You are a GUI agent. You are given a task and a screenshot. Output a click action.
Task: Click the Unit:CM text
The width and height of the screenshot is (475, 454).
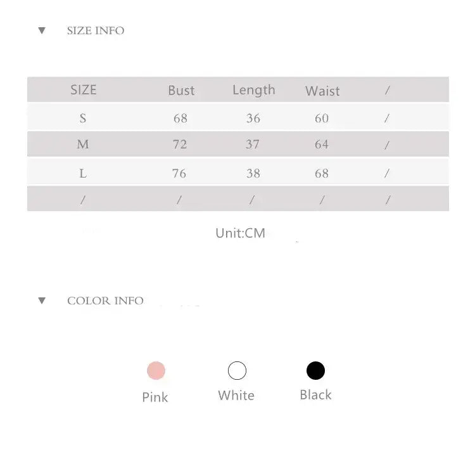(240, 233)
